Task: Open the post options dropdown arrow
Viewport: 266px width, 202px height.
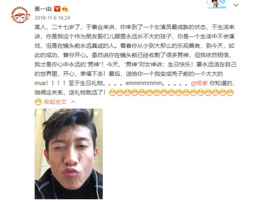Action: [236, 5]
